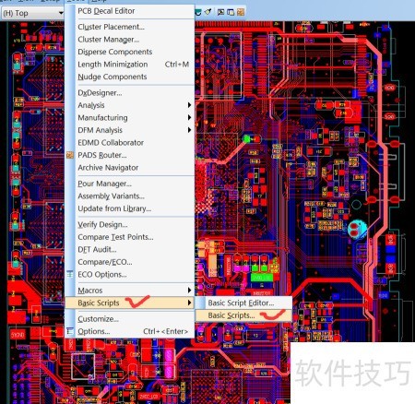The image size is (415, 404).
Task: Click the orange router toolbar icon
Action: [241, 12]
